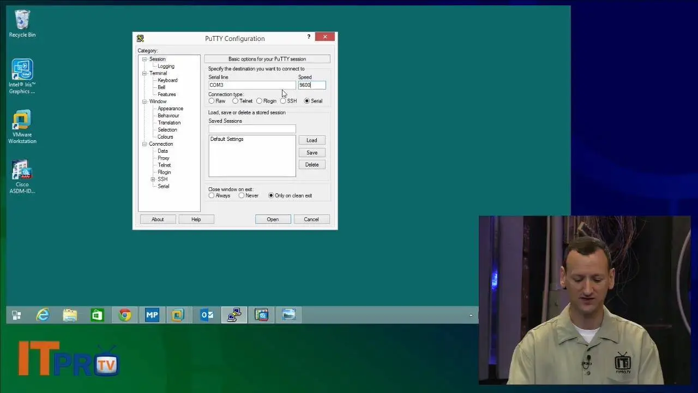Click the PuTTY title bar help question mark

coord(309,37)
